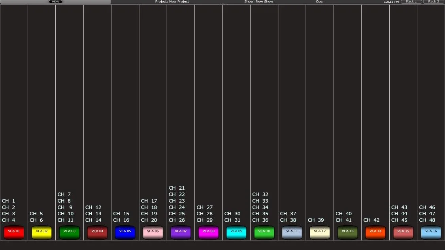Click 'CH 42' in VCA 14 column

(371, 220)
